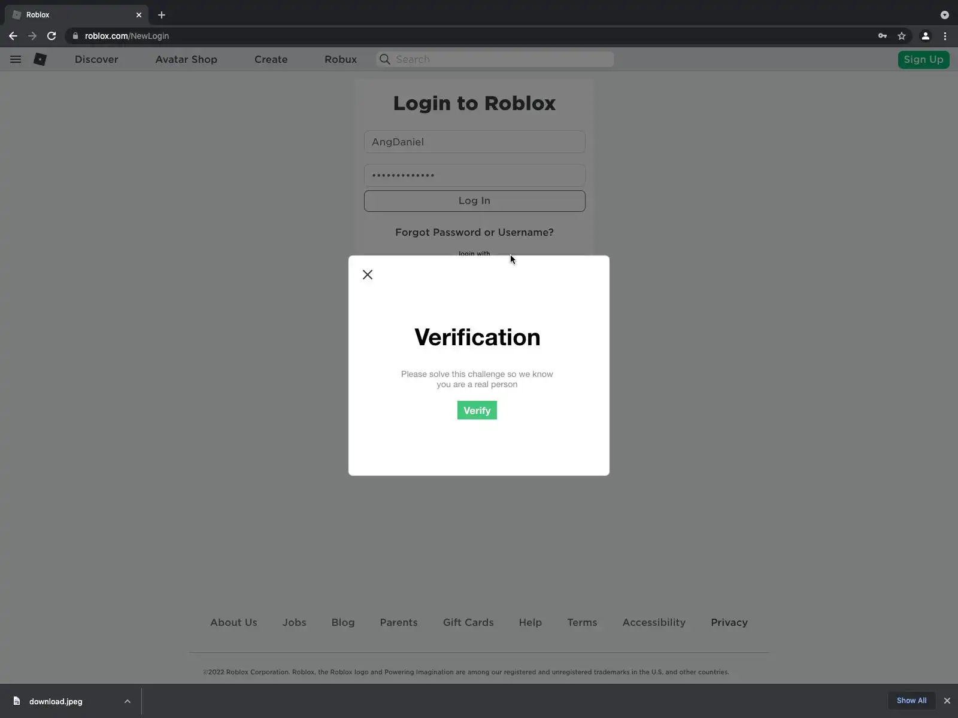Bookmark this page with the star icon
This screenshot has width=958, height=718.
[902, 36]
